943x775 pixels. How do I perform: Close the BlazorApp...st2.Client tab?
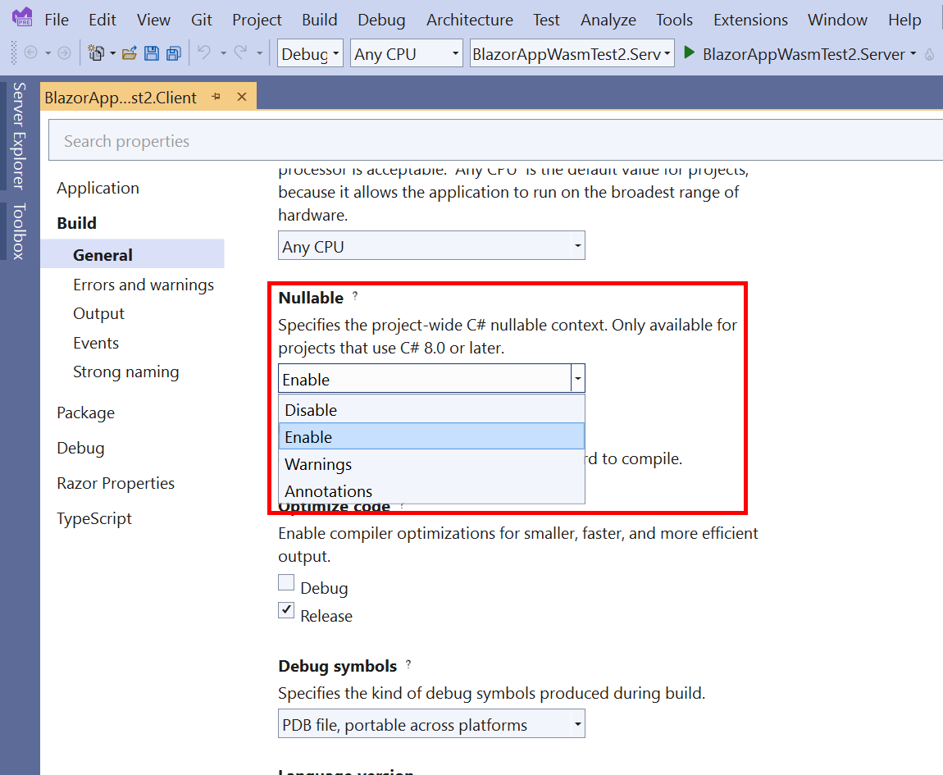(242, 97)
